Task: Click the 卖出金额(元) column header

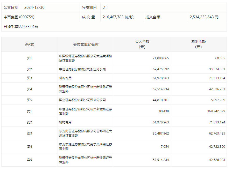Action: coord(198,44)
